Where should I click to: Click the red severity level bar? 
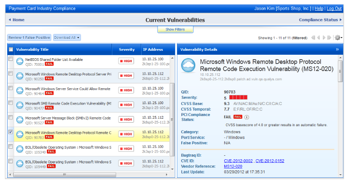click(238, 97)
